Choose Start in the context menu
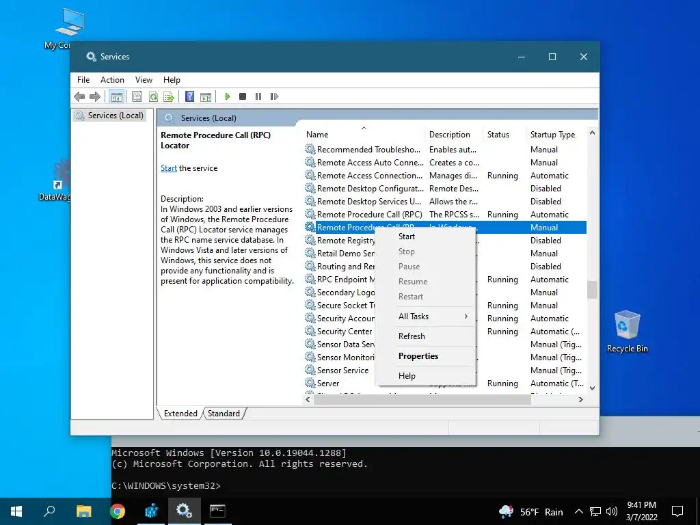This screenshot has width=700, height=525. 425,237
